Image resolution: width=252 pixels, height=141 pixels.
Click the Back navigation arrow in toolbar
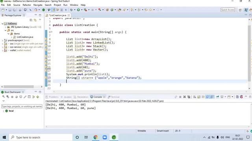(x=150, y=10)
